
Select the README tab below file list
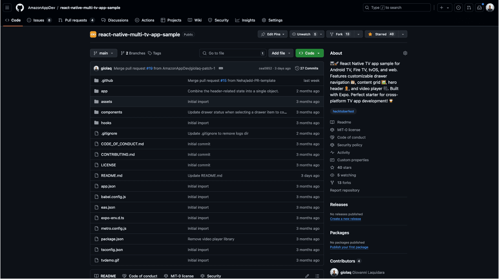105,276
